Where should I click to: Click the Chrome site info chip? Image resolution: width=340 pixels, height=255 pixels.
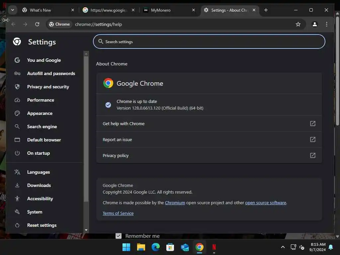(60, 24)
